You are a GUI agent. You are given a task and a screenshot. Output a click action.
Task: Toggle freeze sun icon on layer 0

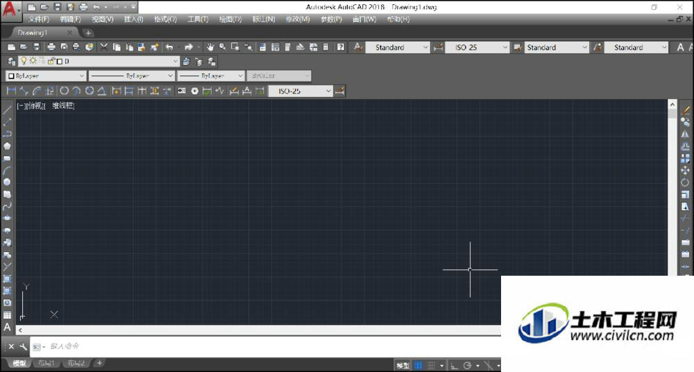(33, 61)
